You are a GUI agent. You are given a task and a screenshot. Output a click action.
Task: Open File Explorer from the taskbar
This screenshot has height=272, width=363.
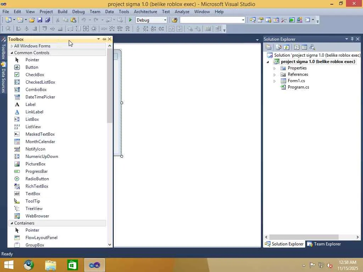pyautogui.click(x=50, y=265)
